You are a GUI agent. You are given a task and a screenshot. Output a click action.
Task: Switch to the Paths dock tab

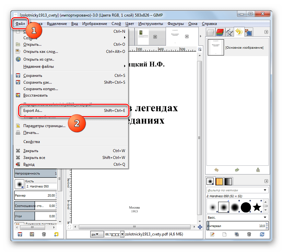230,32
